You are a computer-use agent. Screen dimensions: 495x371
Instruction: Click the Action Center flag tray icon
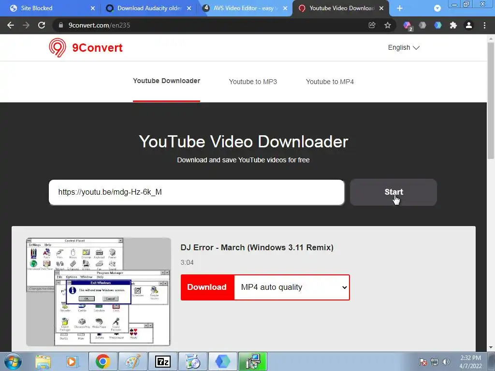[422, 362]
